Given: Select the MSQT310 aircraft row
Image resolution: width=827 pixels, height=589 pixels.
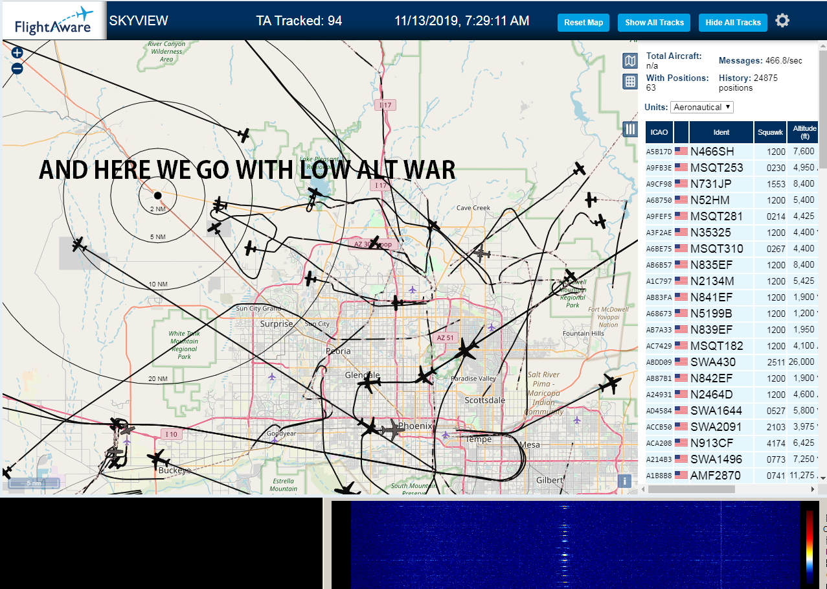Looking at the screenshot, I should click(732, 248).
